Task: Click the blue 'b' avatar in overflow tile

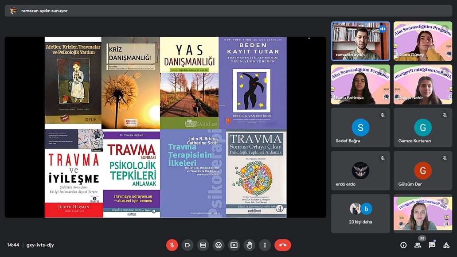Action: 367,209
